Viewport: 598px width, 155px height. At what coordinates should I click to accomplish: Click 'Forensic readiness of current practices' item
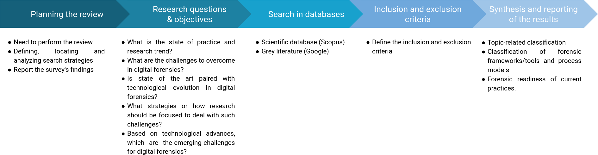(x=534, y=84)
